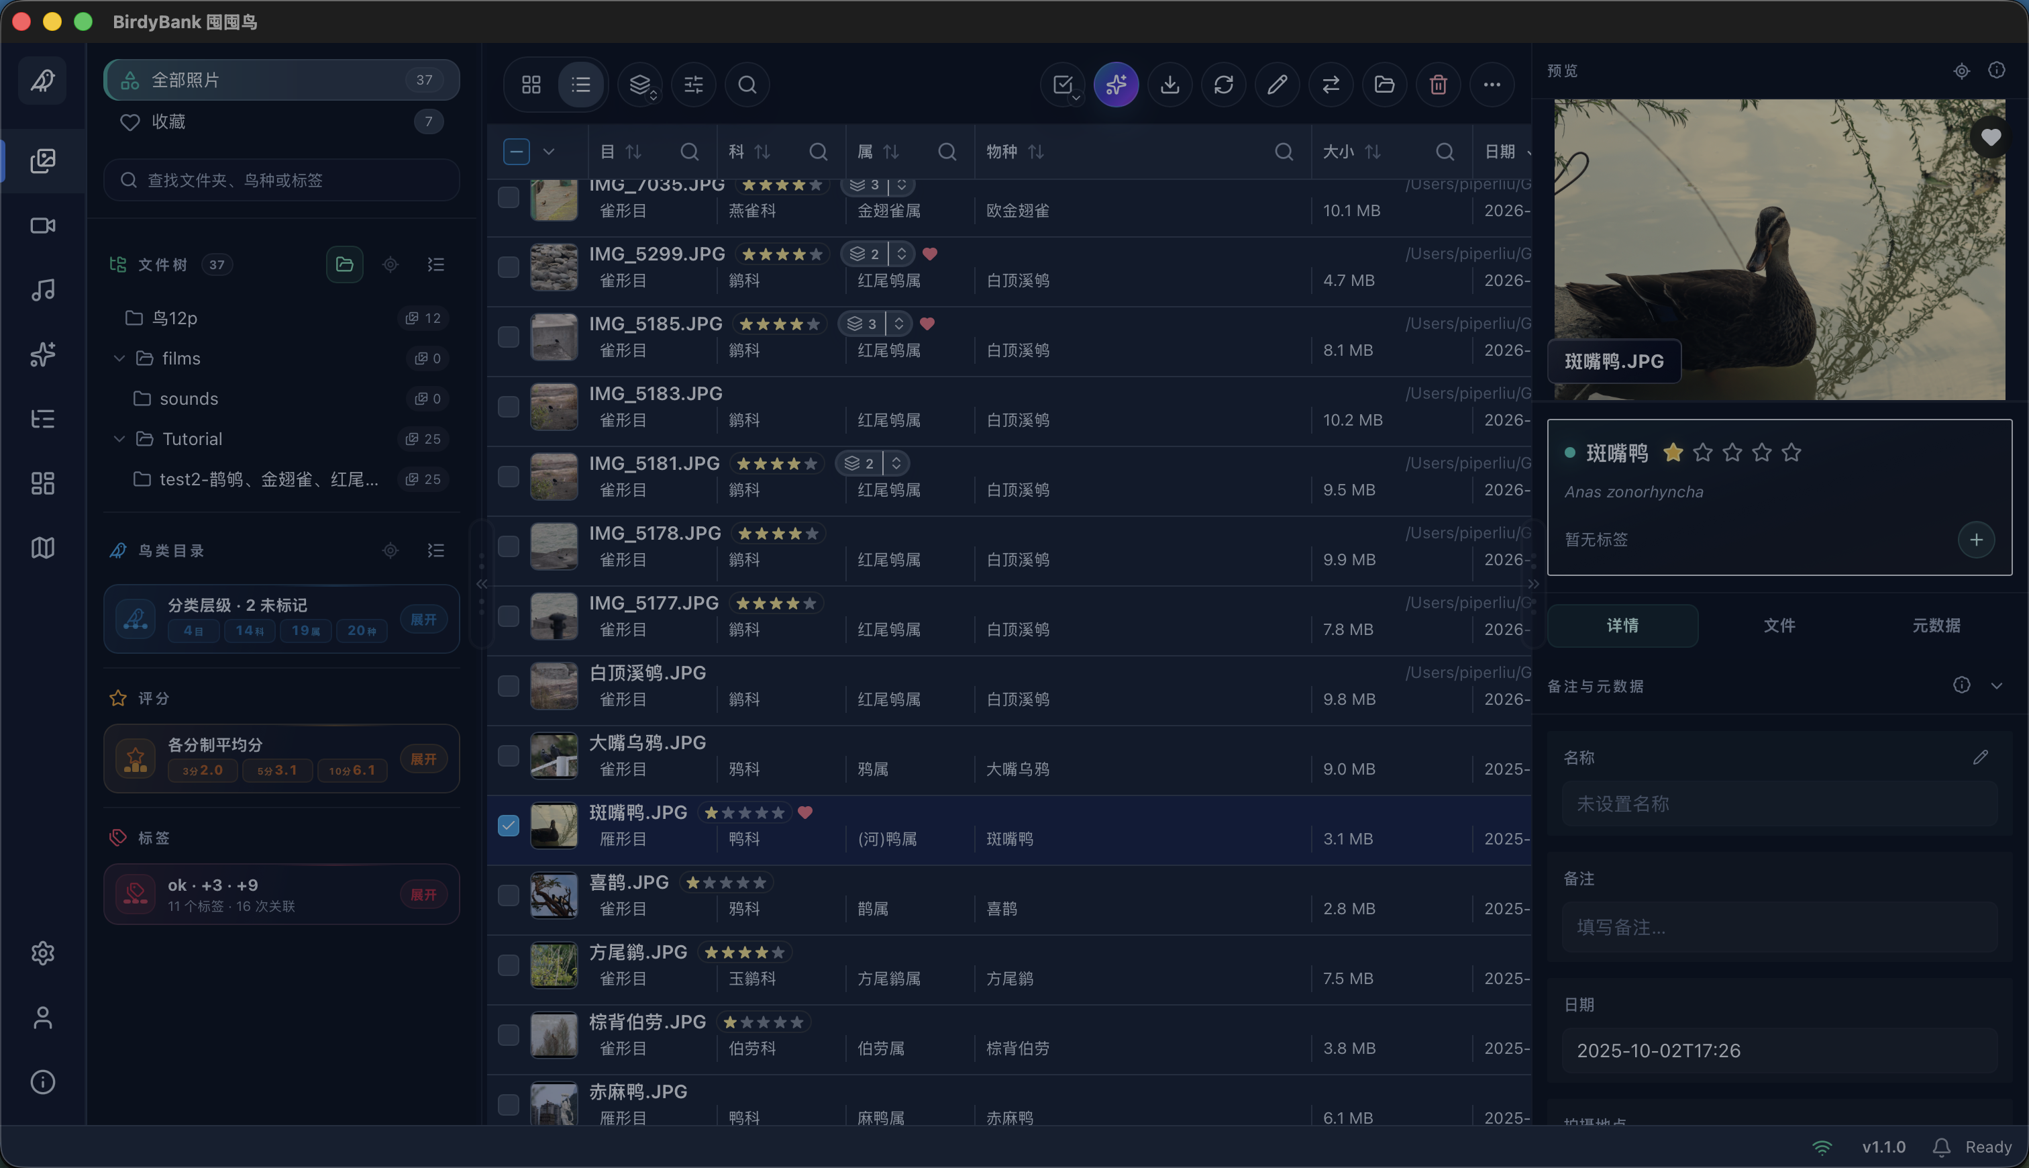Open the 收藏 favorites list
Viewport: 2029px width, 1168px height.
tap(281, 122)
